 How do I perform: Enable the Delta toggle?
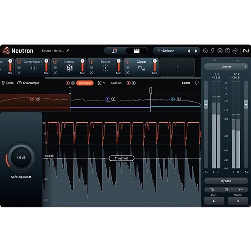[x=8, y=83]
